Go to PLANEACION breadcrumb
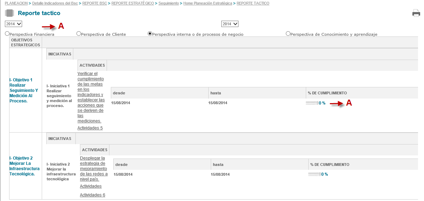Image resolution: width=424 pixels, height=201 pixels. 16,3
